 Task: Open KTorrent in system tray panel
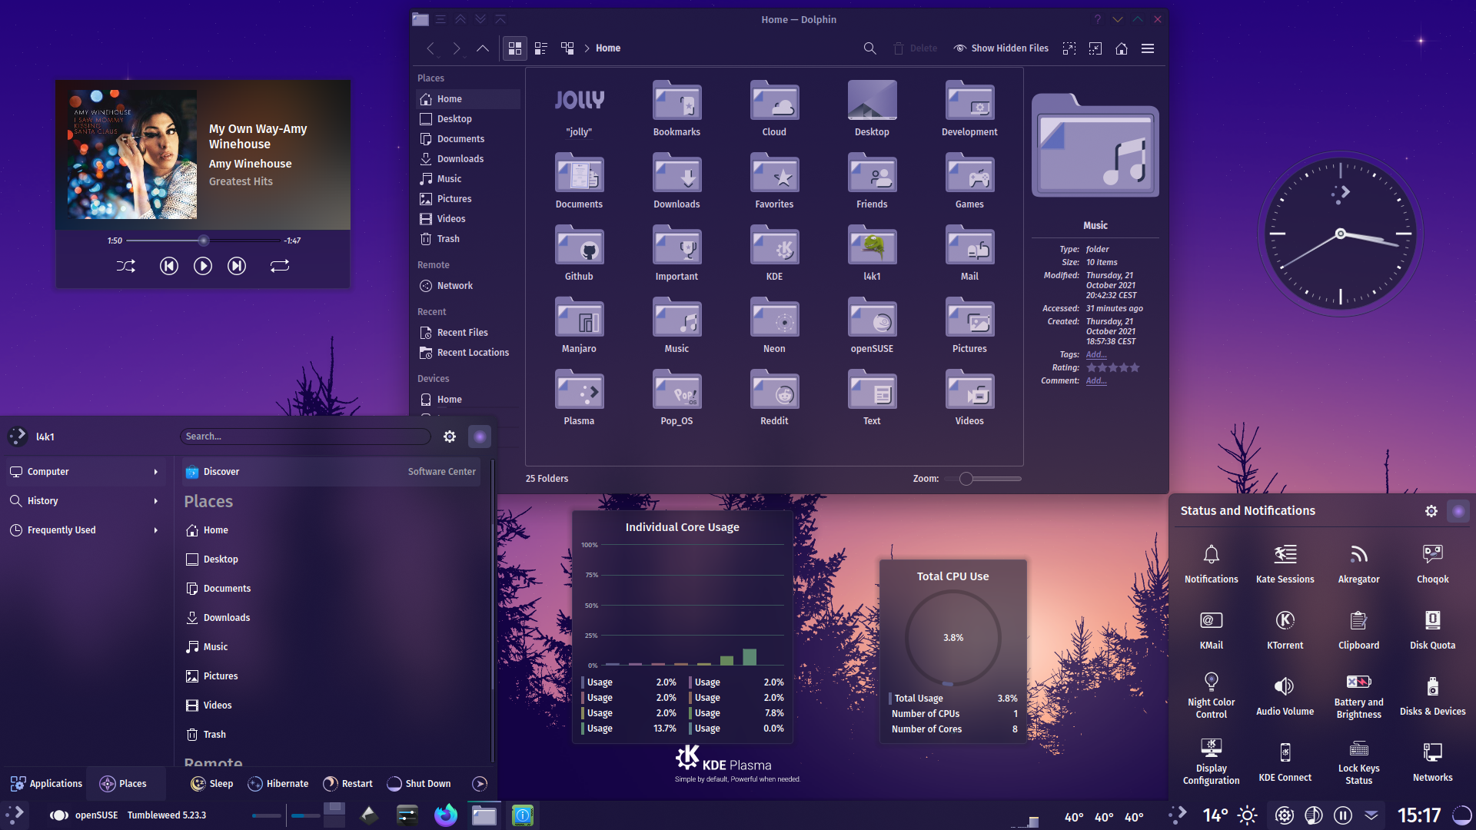1285,630
